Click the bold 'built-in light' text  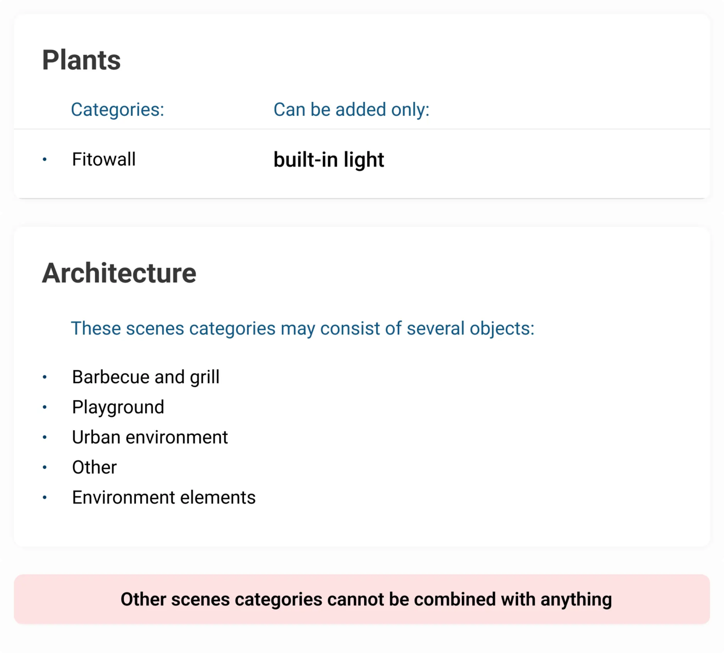click(328, 160)
